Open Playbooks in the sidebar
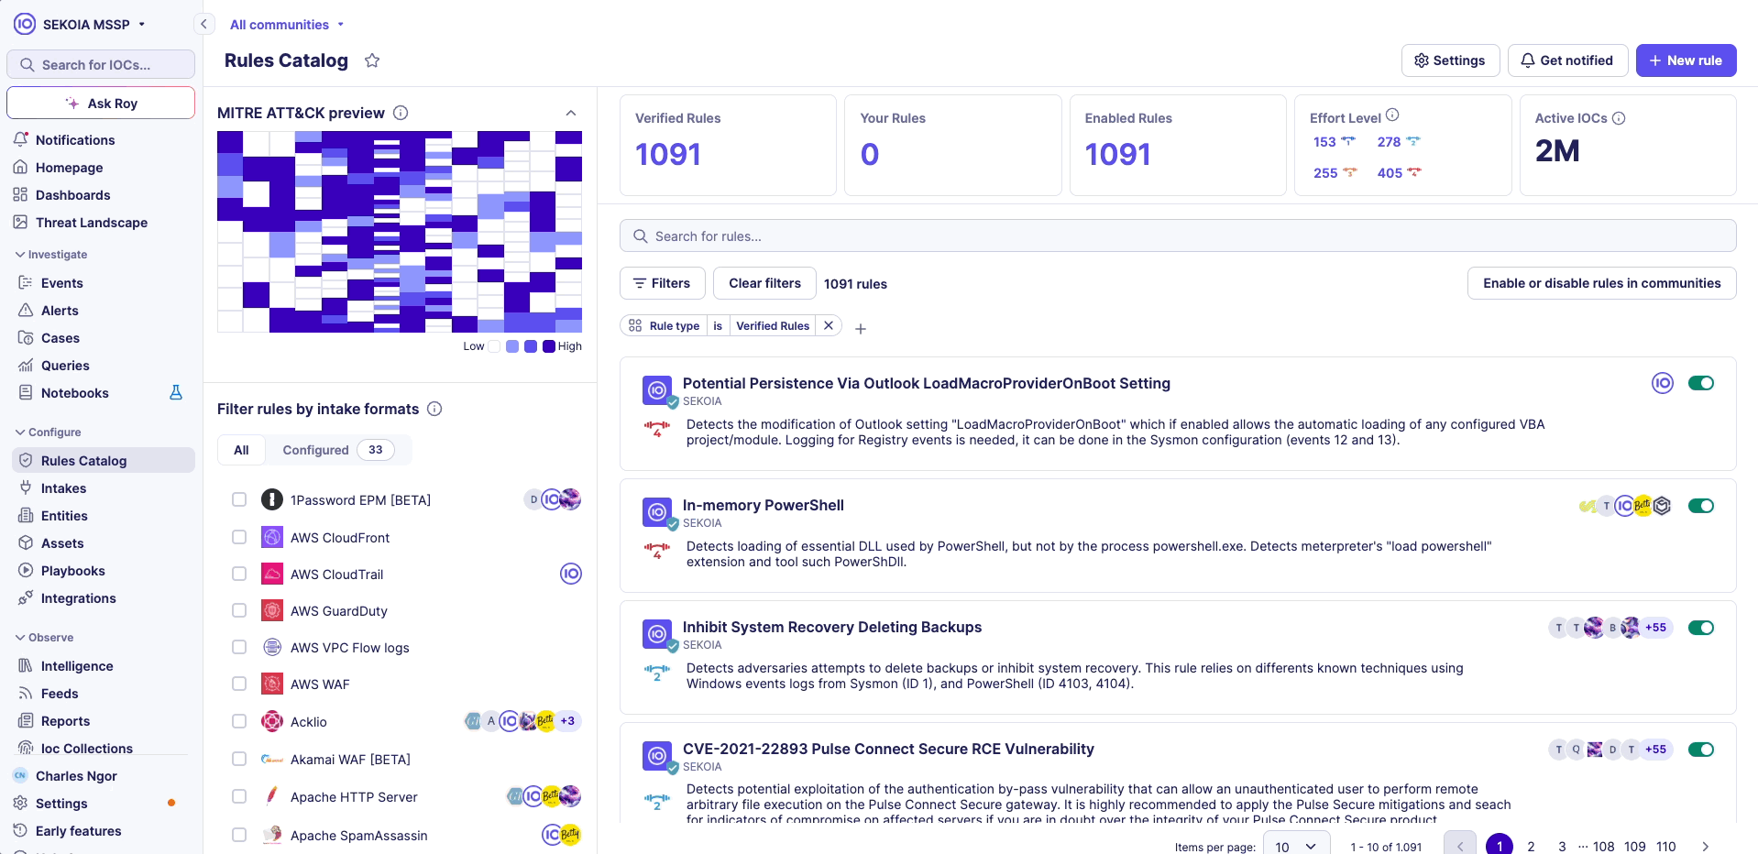This screenshot has width=1758, height=854. [72, 571]
